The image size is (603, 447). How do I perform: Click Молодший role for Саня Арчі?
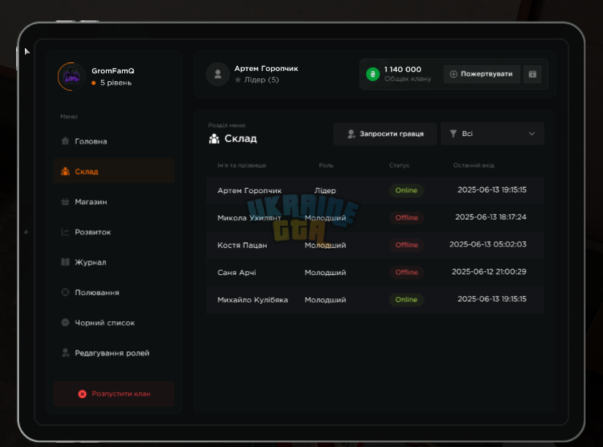point(325,273)
